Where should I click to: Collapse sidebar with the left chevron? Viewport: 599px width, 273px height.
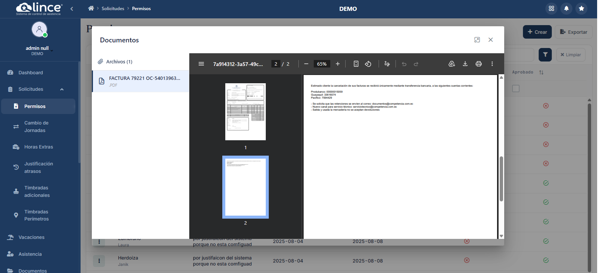point(72,9)
